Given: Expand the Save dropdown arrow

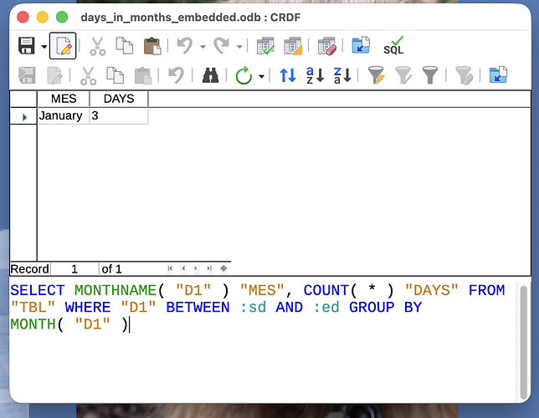Looking at the screenshot, I should [44, 47].
